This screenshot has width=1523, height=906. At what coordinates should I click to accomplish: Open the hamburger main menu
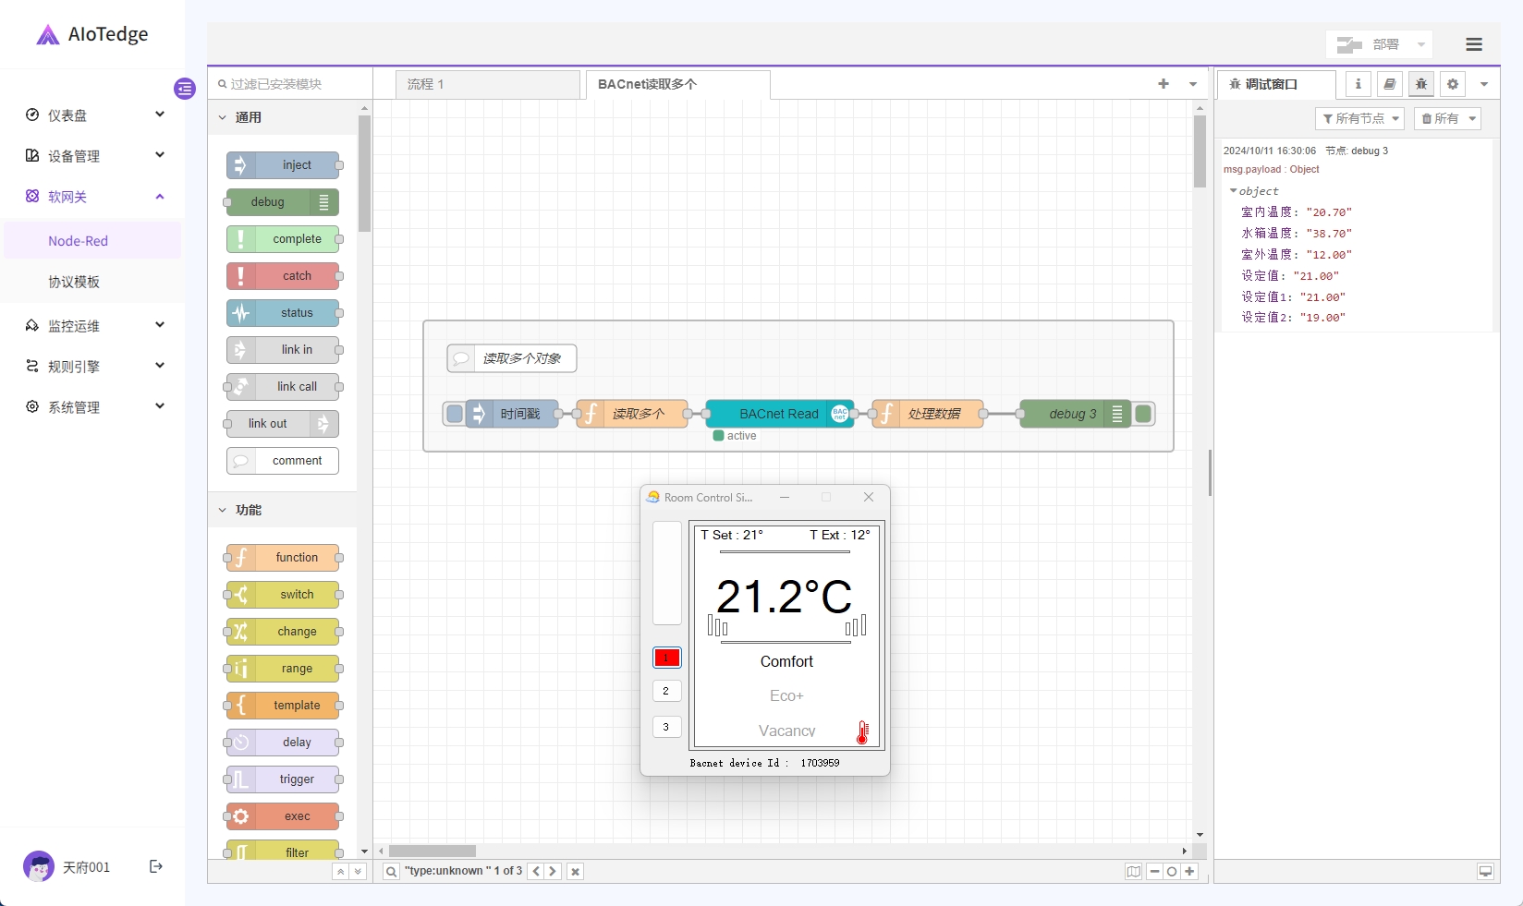pos(1473,44)
